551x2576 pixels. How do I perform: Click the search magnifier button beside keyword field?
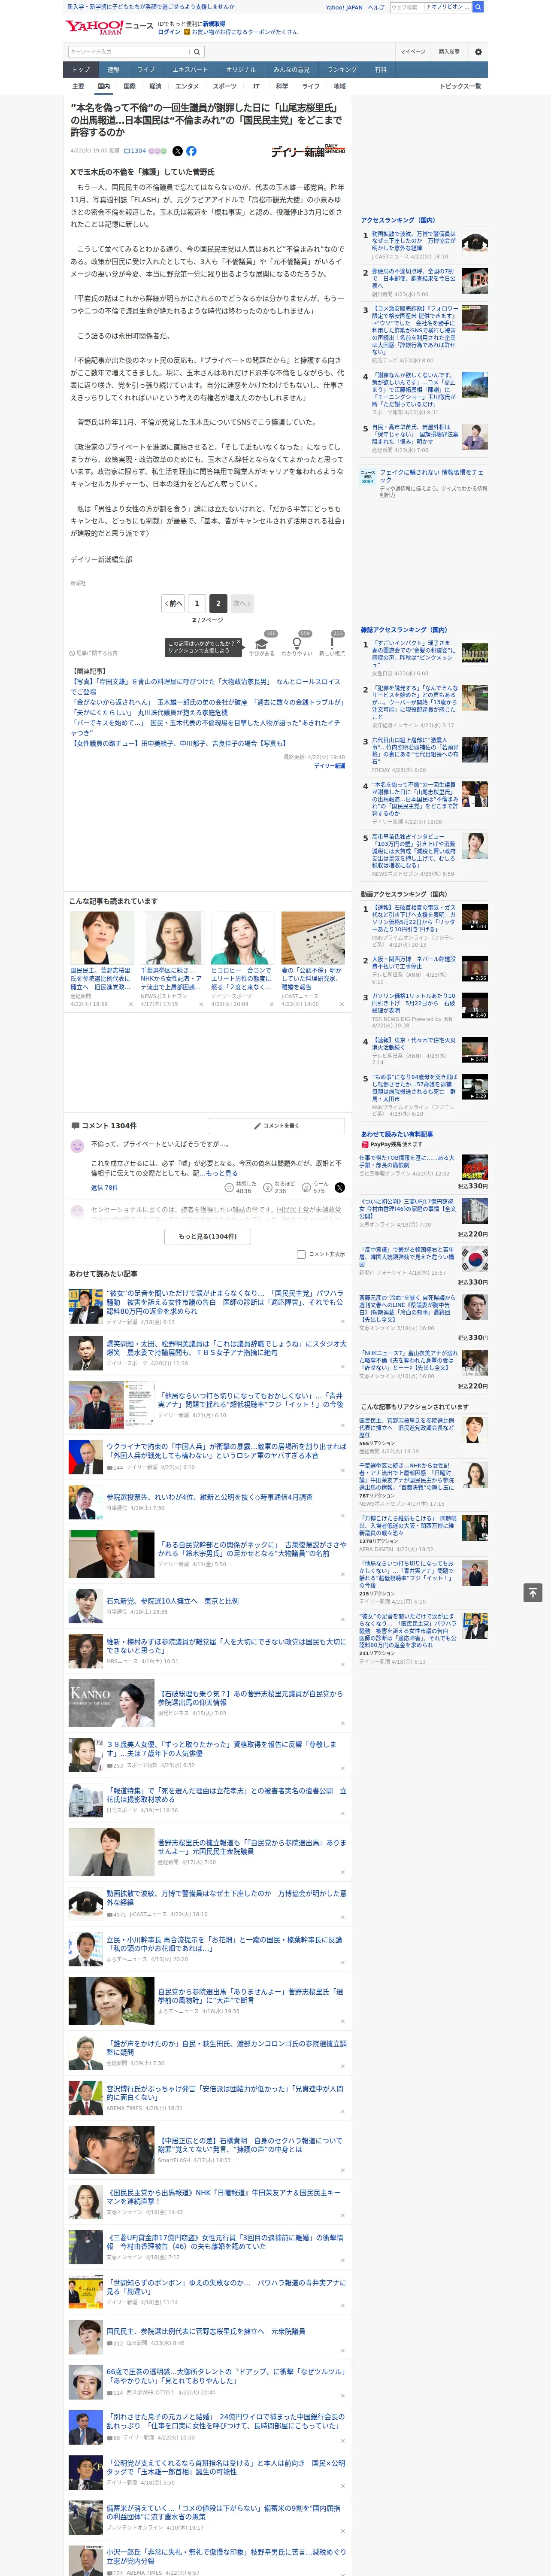click(197, 52)
